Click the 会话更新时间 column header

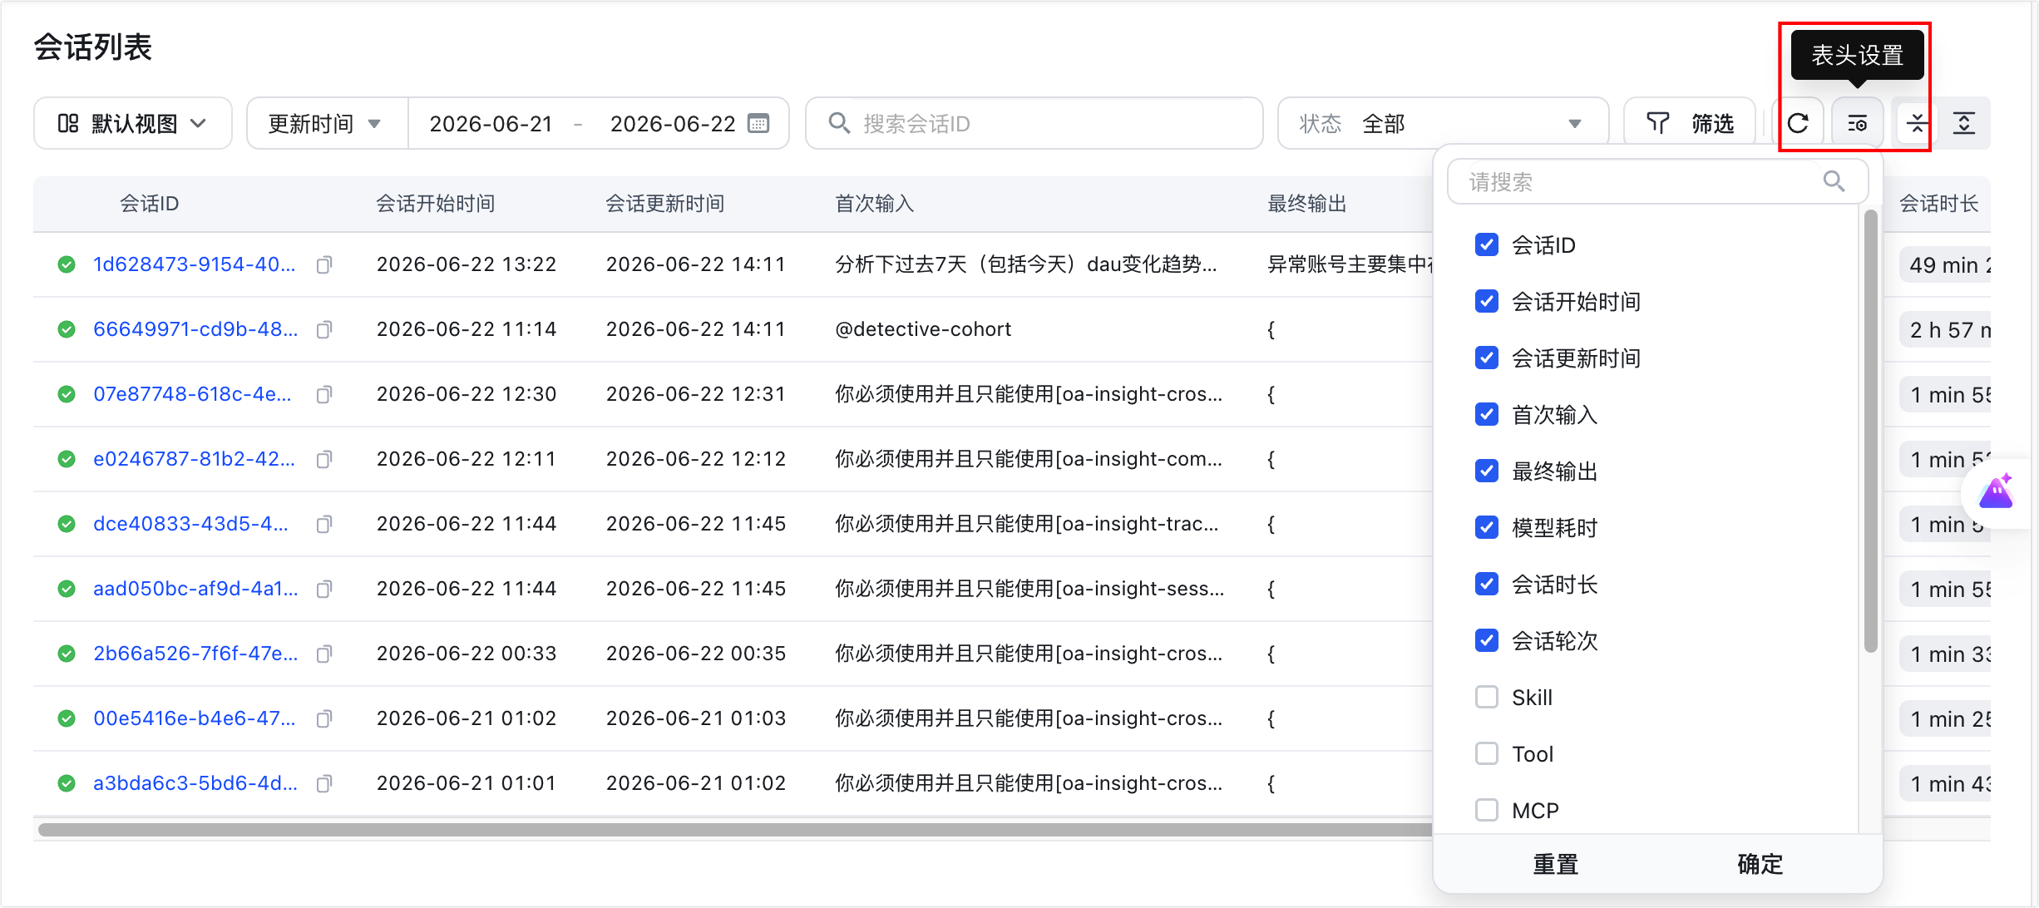pos(665,204)
